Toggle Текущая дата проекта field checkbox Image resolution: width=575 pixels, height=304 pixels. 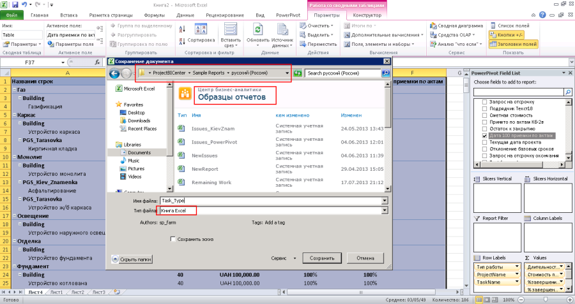[x=484, y=142]
